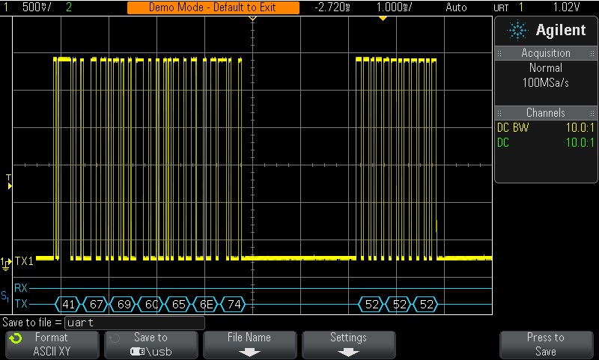The image size is (599, 360).
Task: Open the File Name softkey menu
Action: tap(249, 344)
